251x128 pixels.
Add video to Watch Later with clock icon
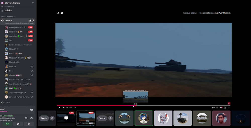(62, 13)
